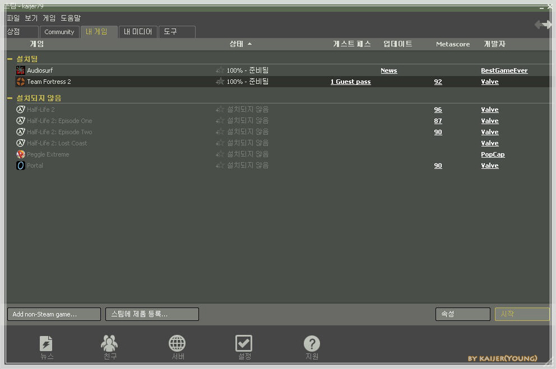Viewport: 556px width, 369px height.
Task: Click the Half-Life 2: Episode One icon
Action: (21, 121)
